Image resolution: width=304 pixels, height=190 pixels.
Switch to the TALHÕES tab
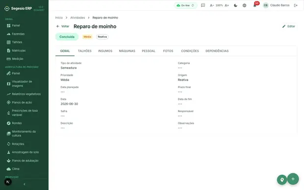click(85, 51)
